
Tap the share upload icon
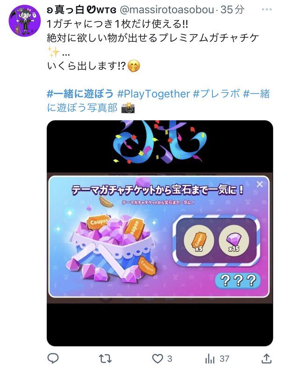(x=266, y=358)
